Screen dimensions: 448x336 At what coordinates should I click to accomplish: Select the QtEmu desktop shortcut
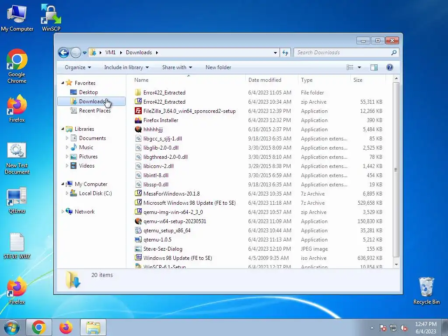point(17,200)
